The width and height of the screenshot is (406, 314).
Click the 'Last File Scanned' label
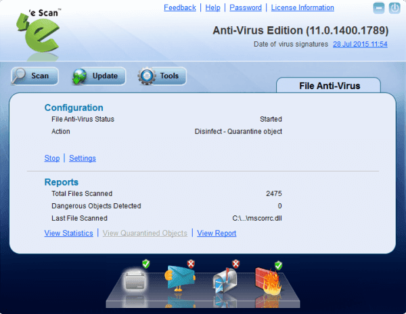pyautogui.click(x=79, y=218)
